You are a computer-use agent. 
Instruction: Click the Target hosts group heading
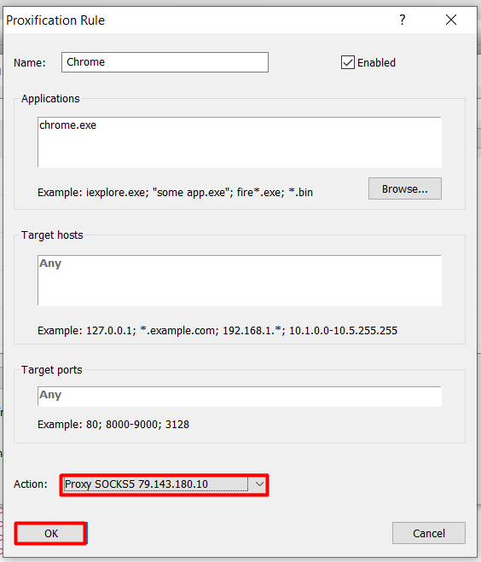click(52, 235)
